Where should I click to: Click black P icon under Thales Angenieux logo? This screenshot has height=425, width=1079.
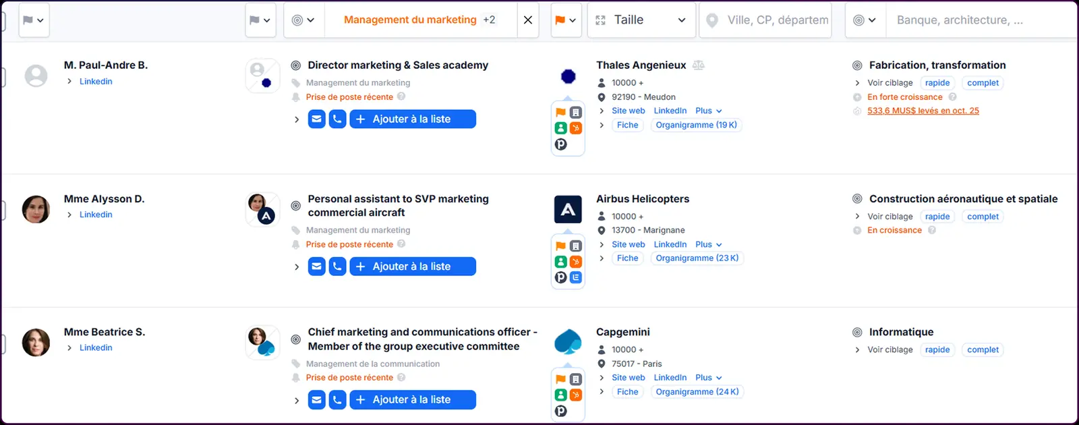[x=561, y=144]
